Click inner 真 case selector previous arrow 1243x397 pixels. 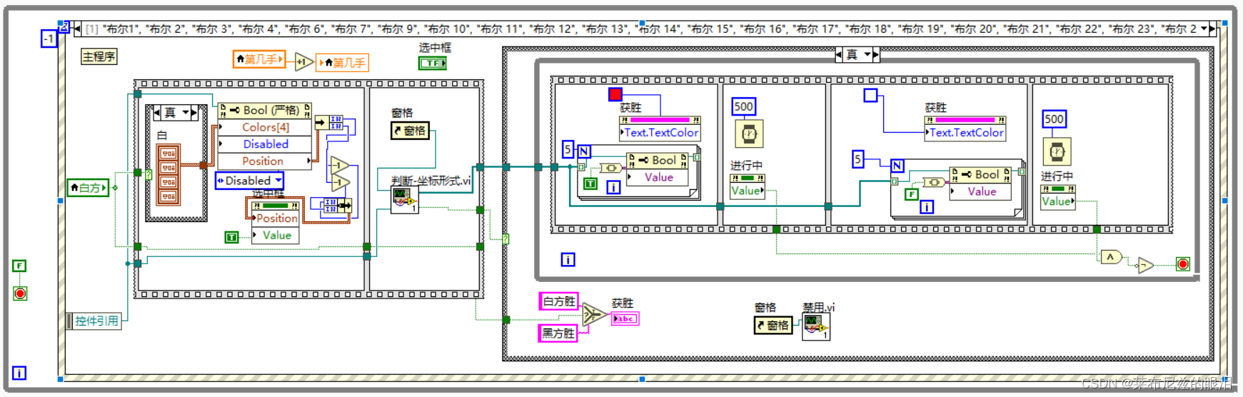click(157, 113)
